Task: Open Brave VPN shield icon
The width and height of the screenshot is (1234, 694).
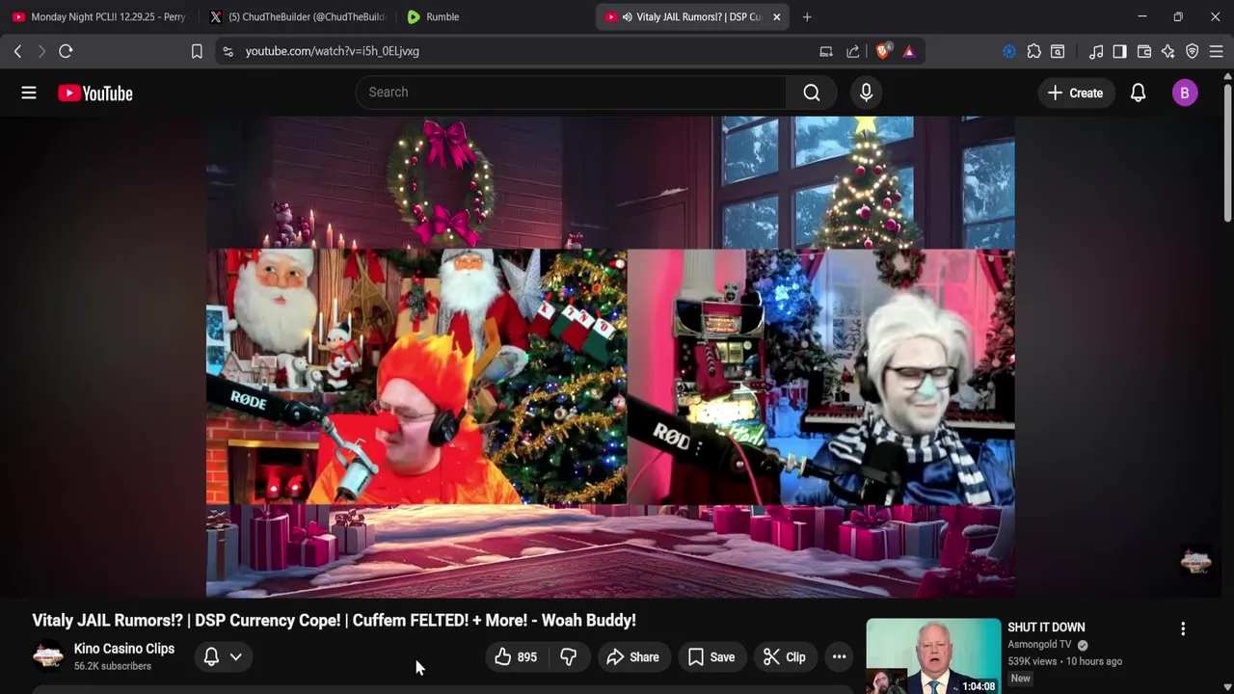Action: (x=1193, y=51)
